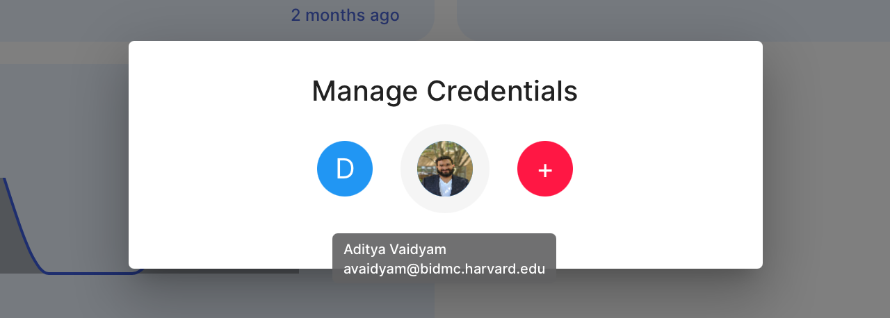This screenshot has width=890, height=318.
Task: Click the letter D inside blue circle
Action: click(x=345, y=169)
